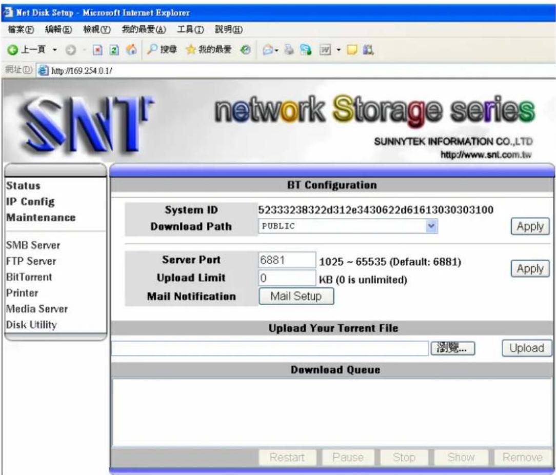Stop page loading with the red X icon
Screen dimensions: 556x475
[x=97, y=50]
